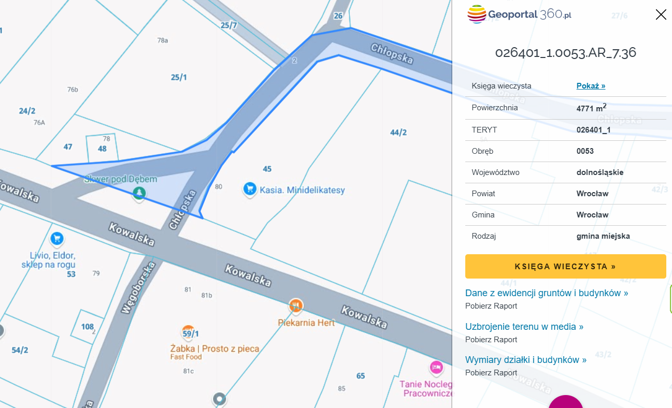Click the grey location pin near parcel 85
This screenshot has height=408, width=672.
click(220, 399)
